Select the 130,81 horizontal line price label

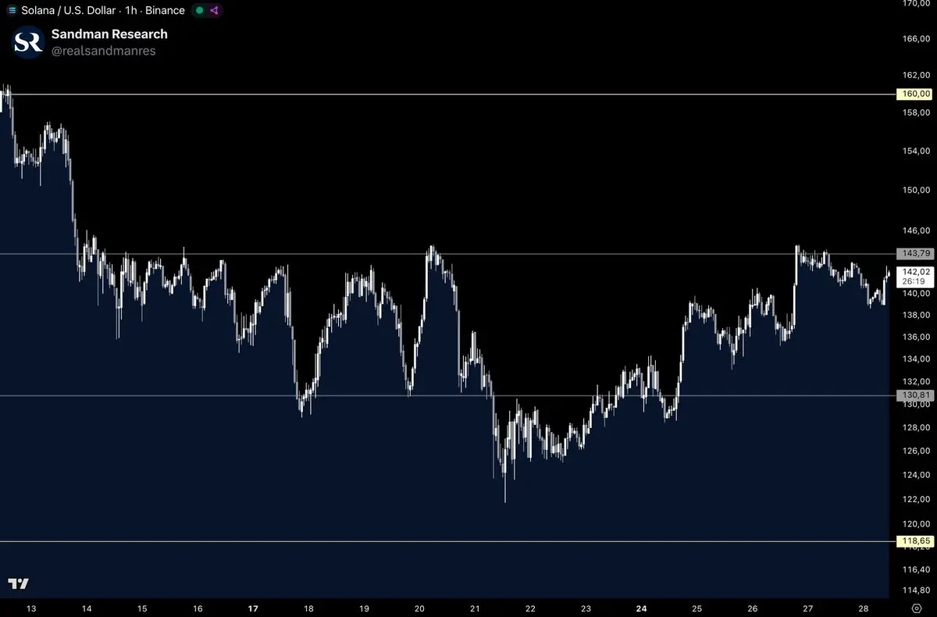(x=916, y=395)
